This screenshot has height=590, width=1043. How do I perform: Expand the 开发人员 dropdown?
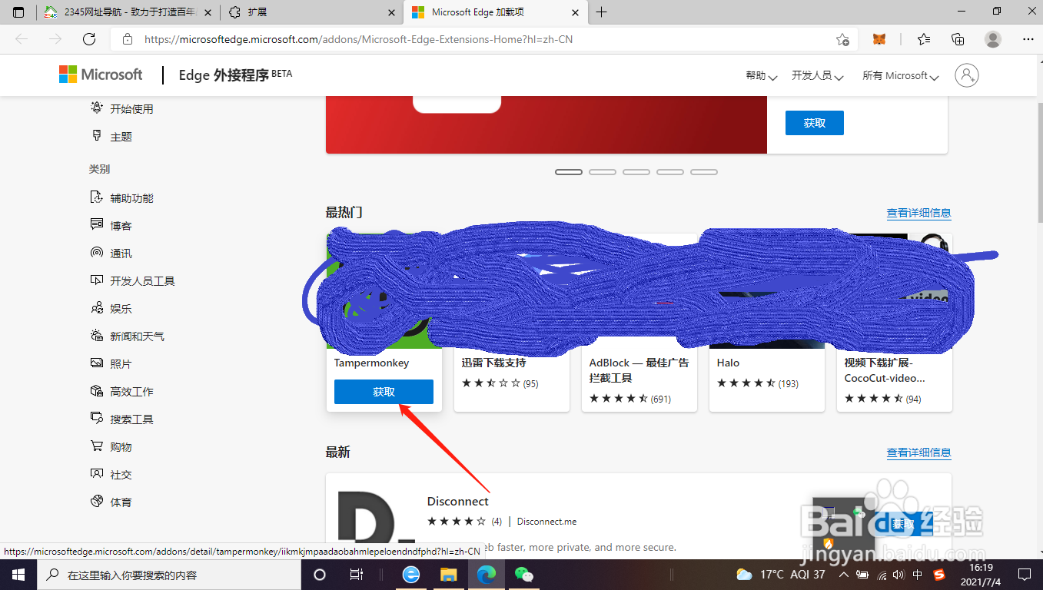click(818, 75)
